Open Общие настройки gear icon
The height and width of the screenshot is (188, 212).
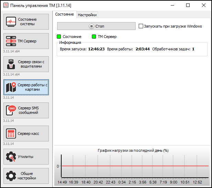pos(11,176)
